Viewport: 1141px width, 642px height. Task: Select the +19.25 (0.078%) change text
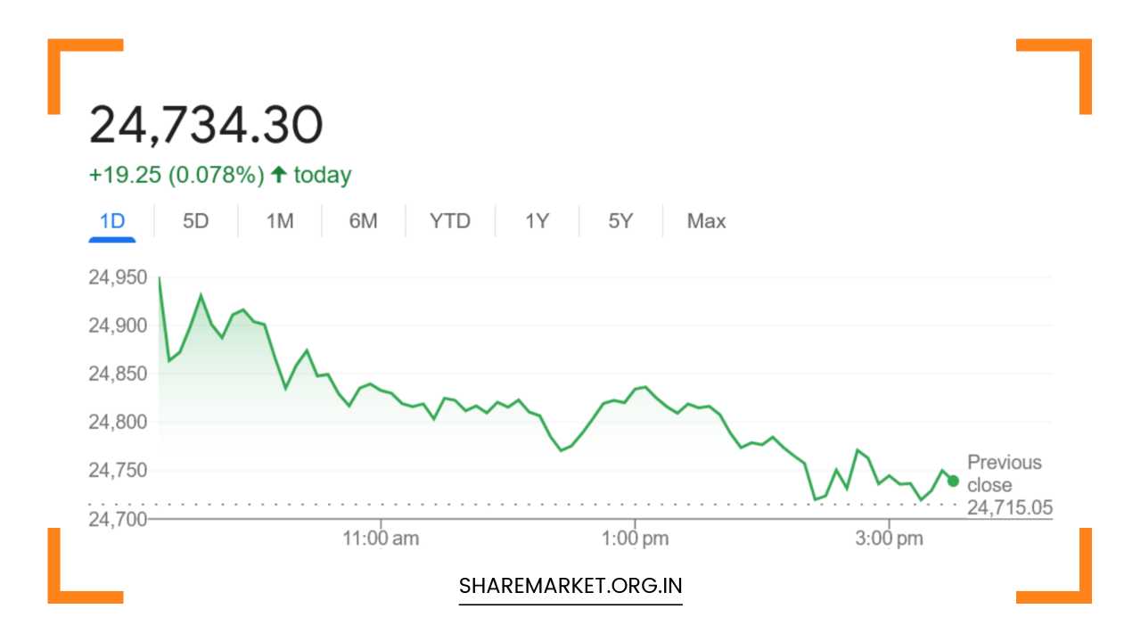point(175,173)
